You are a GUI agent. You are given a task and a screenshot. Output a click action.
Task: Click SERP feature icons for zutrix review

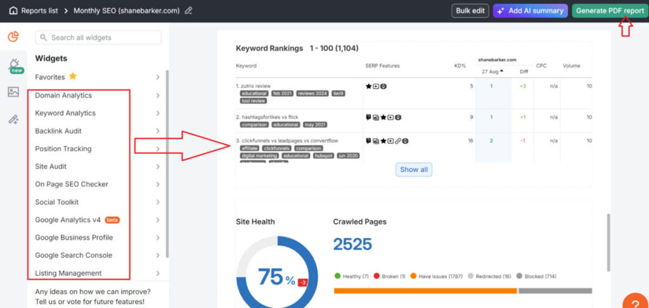[376, 87]
